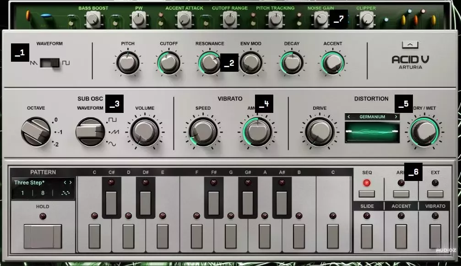Click the distortion waveform display under Germanium
Viewport: 461px width, 266px height.
[372, 132]
